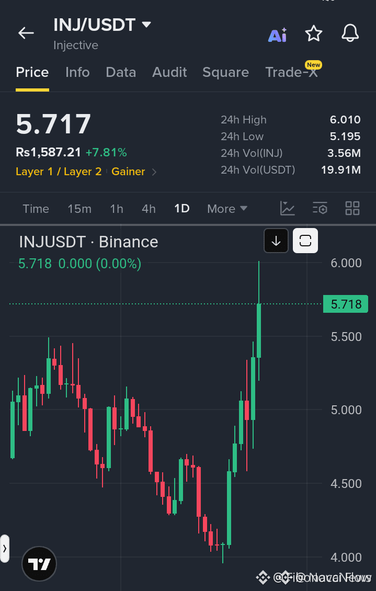Select the 4h interval

[x=149, y=209]
